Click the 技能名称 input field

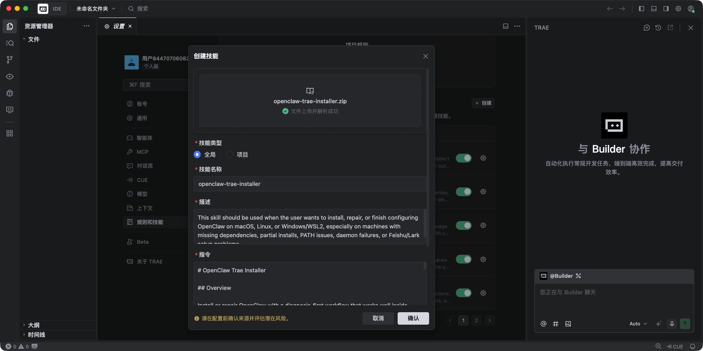pos(310,184)
